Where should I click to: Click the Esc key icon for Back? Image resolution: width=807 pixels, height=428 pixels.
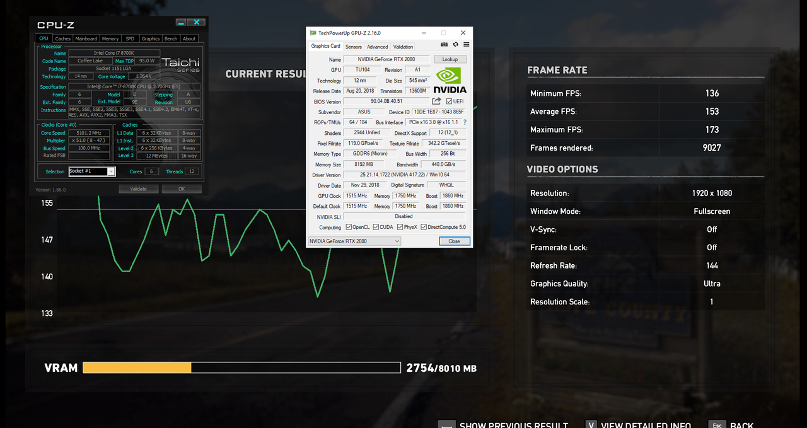[717, 425]
